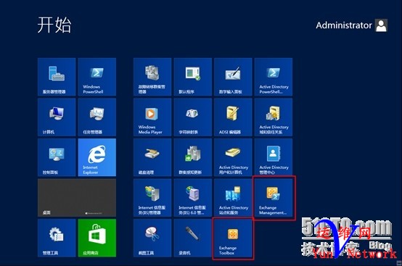Launch the Internet Explorer tile
Image resolution: width=402 pixels, height=266 pixels.
point(97,157)
